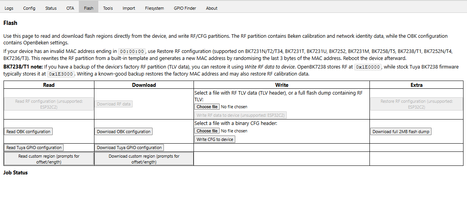Click the Flash page heading
This screenshot has width=467, height=211.
(x=11, y=23)
